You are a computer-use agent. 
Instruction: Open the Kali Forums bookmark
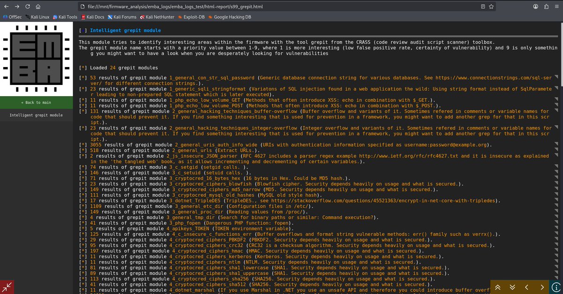(122, 17)
